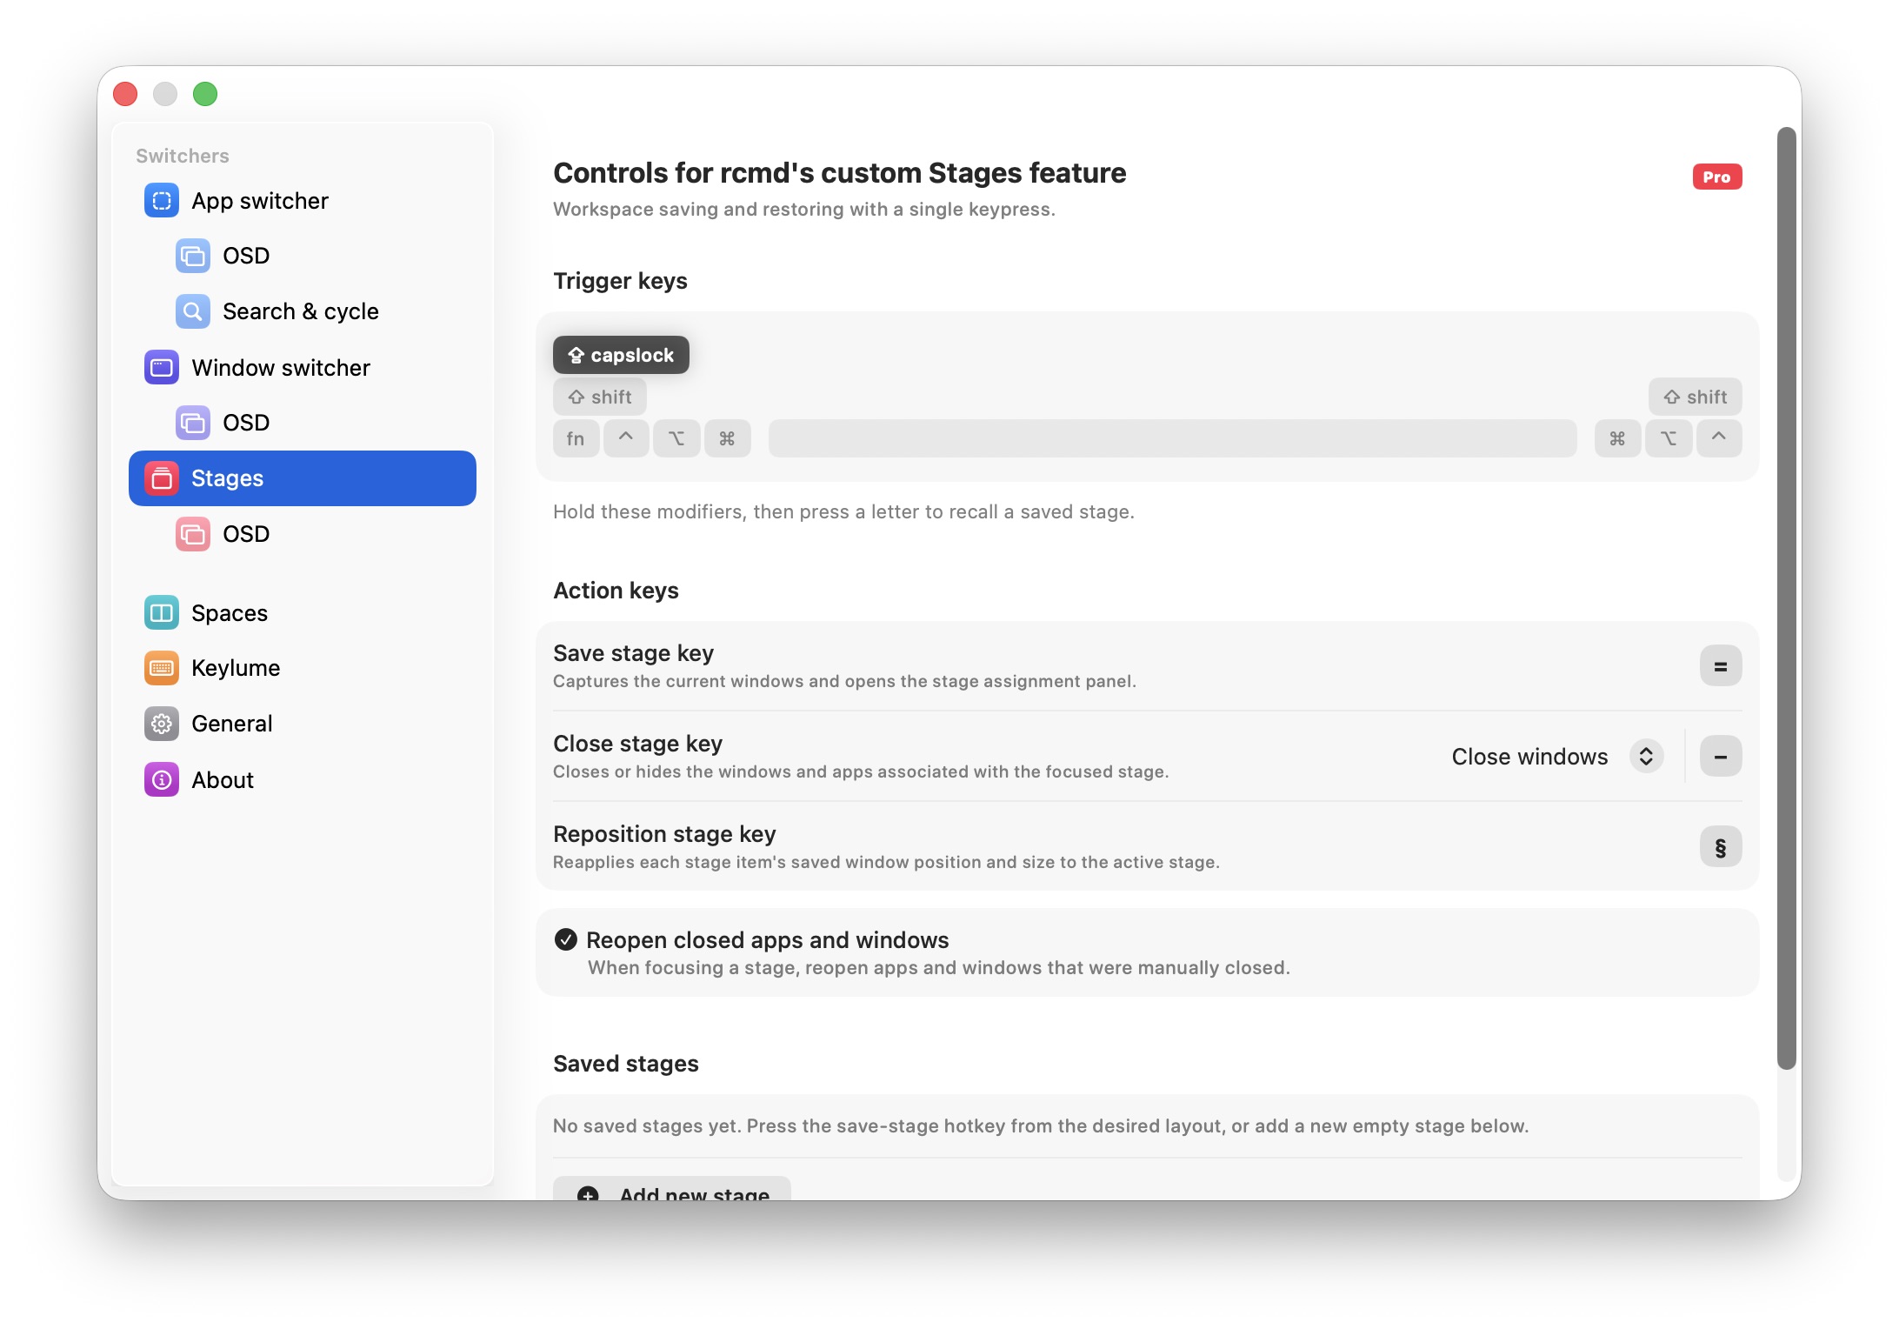1899x1329 pixels.
Task: Enable the fn modifier trigger key
Action: tap(576, 438)
